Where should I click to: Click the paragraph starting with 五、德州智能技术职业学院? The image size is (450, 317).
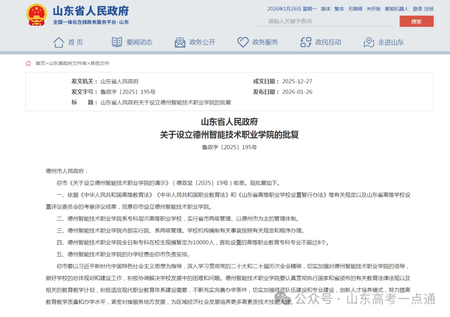pos(123,255)
